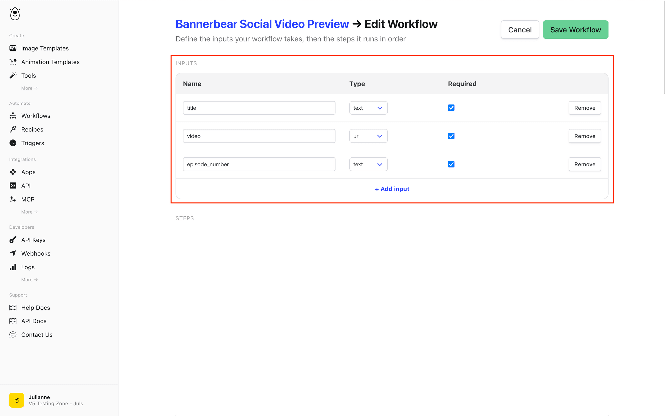Open Triggers in the sidebar

[x=33, y=143]
